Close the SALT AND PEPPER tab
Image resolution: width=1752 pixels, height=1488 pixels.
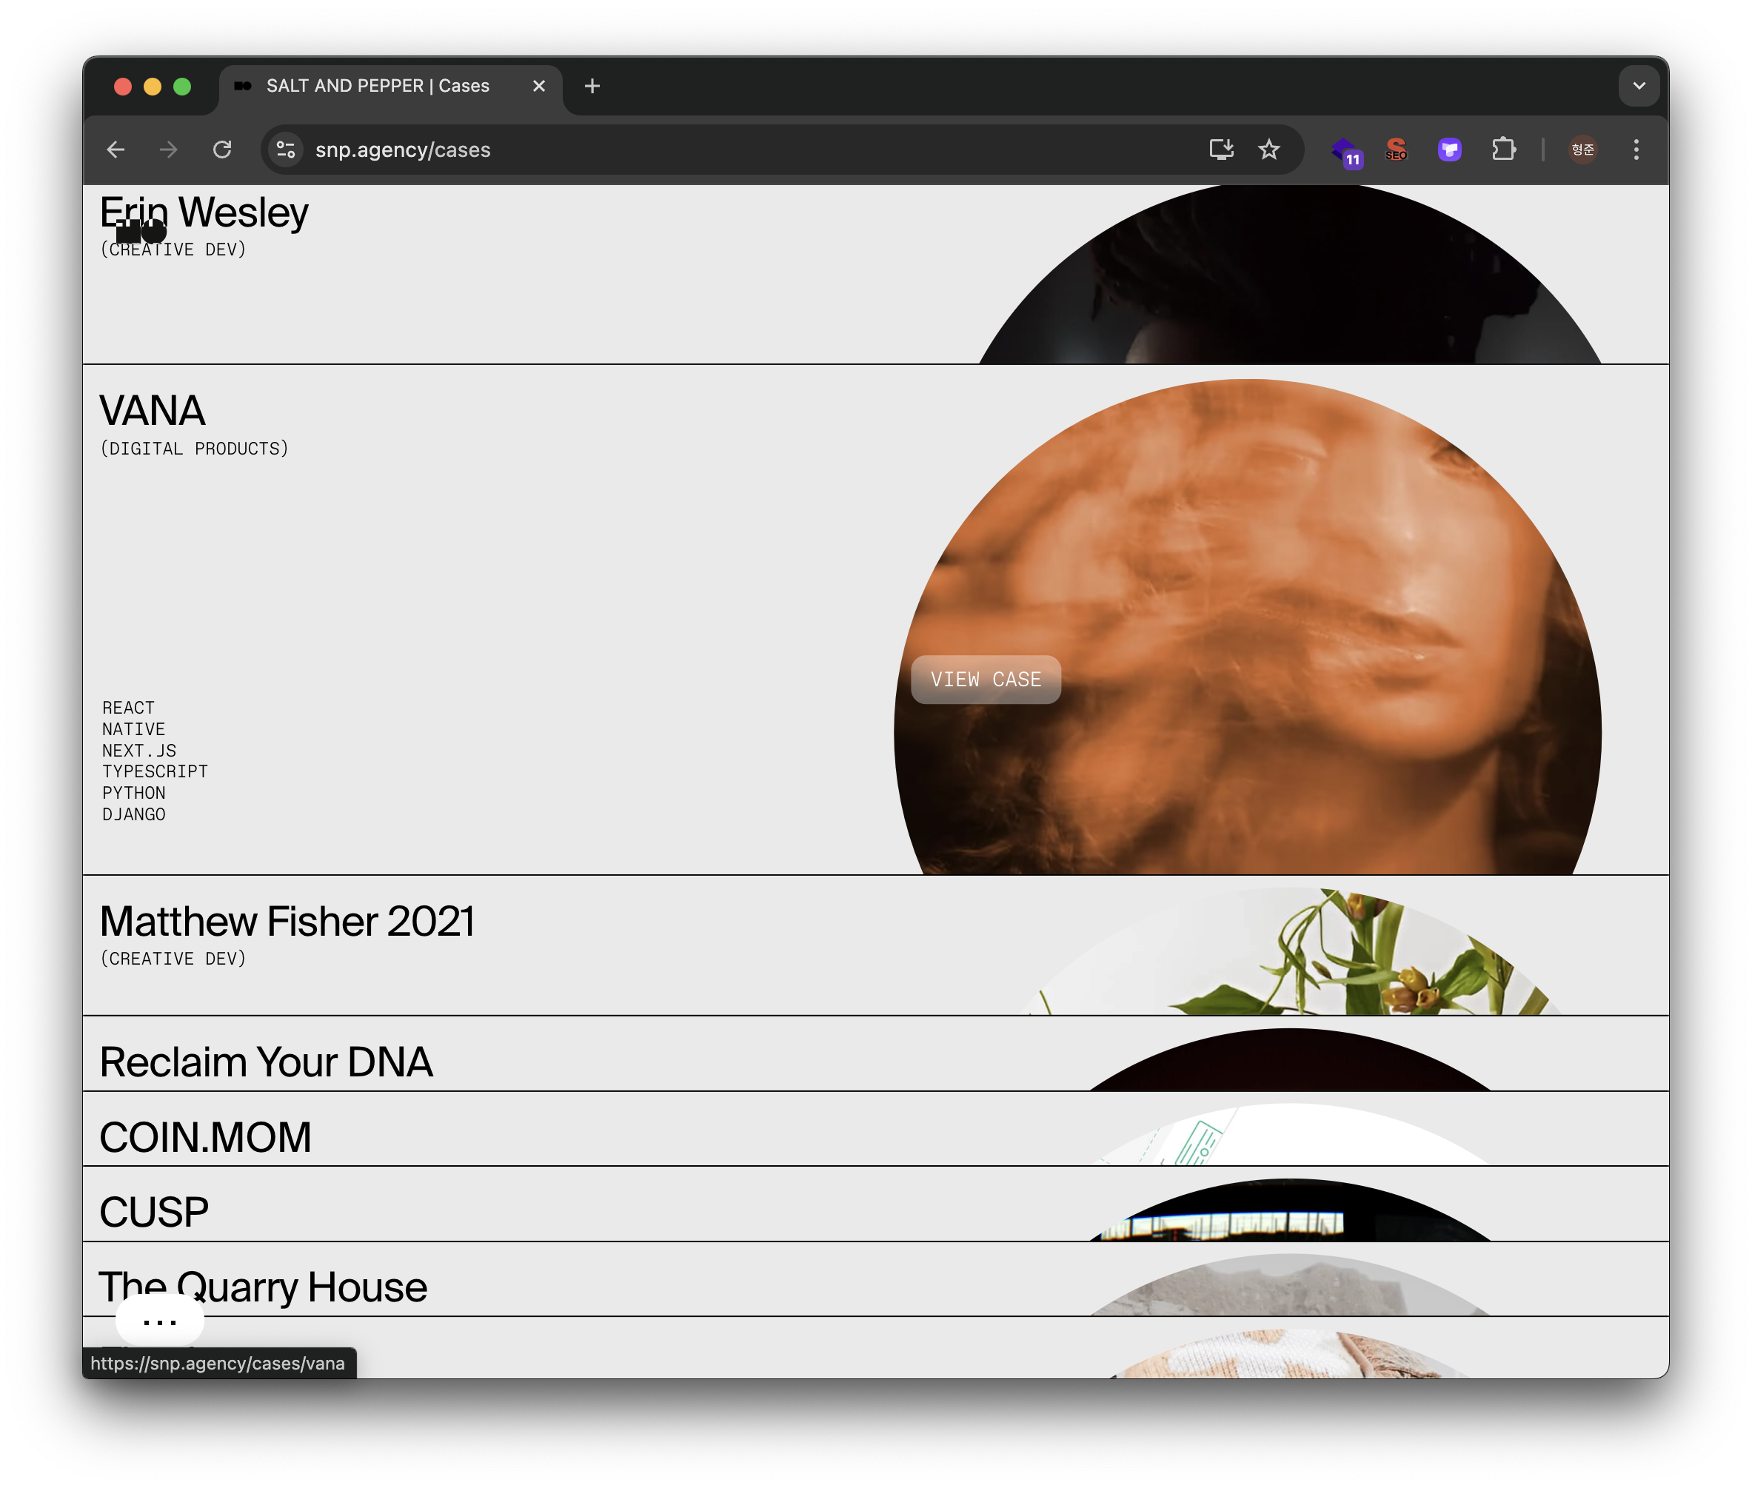pyautogui.click(x=539, y=86)
